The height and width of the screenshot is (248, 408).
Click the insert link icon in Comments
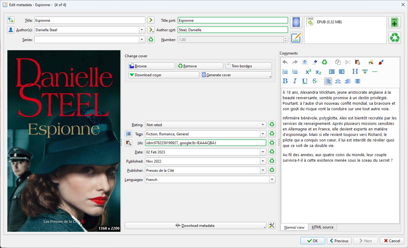click(x=365, y=72)
